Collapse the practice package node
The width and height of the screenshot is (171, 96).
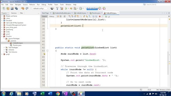(x=6, y=41)
